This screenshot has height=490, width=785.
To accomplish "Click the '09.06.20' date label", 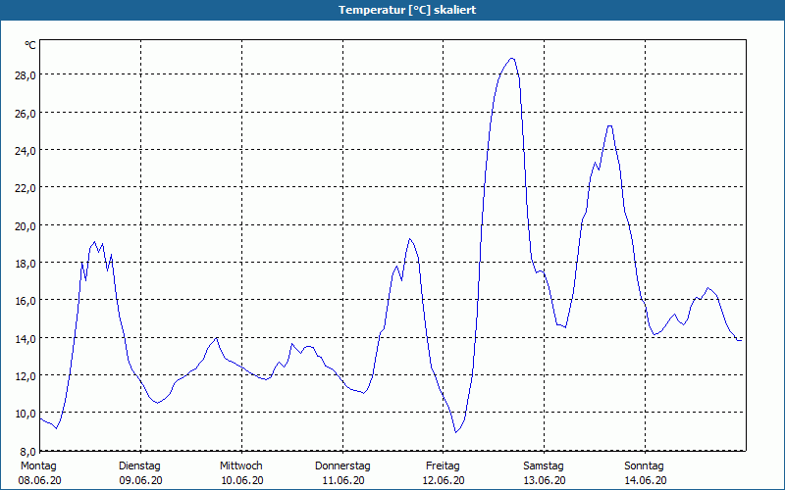I will tap(140, 480).
